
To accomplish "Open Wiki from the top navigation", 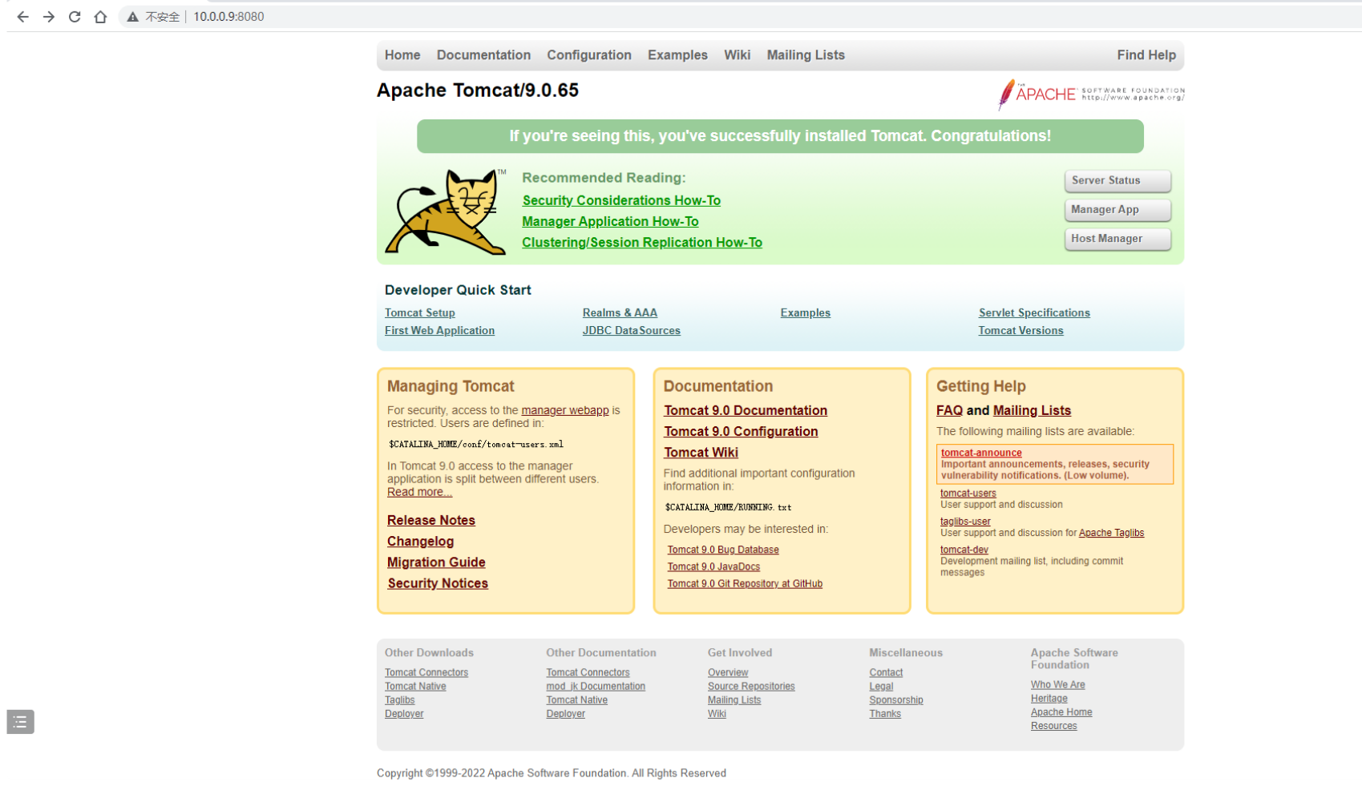I will (737, 55).
